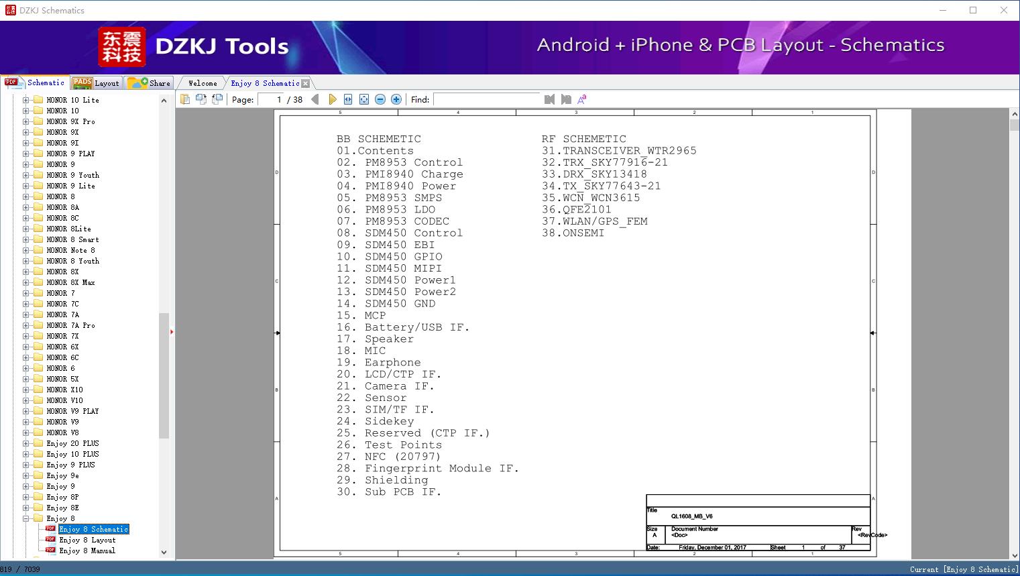Click the fit width icon
This screenshot has width=1020, height=576.
[348, 99]
